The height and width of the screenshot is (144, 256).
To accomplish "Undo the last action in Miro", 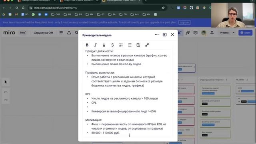I will [6, 92].
